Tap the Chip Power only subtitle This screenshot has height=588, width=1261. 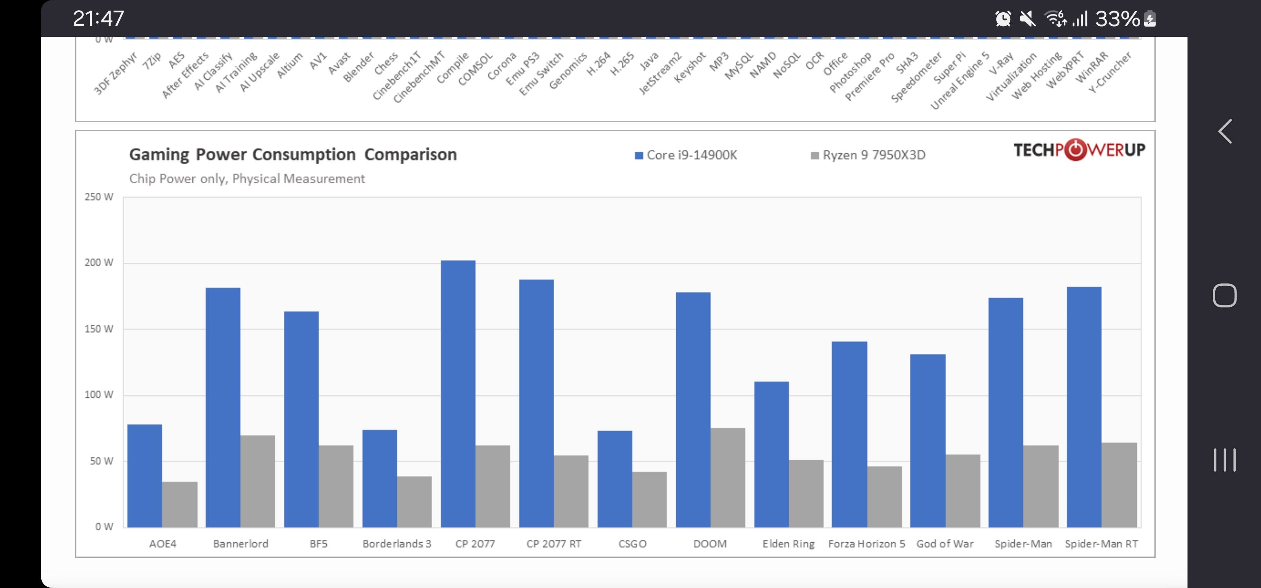(x=247, y=179)
